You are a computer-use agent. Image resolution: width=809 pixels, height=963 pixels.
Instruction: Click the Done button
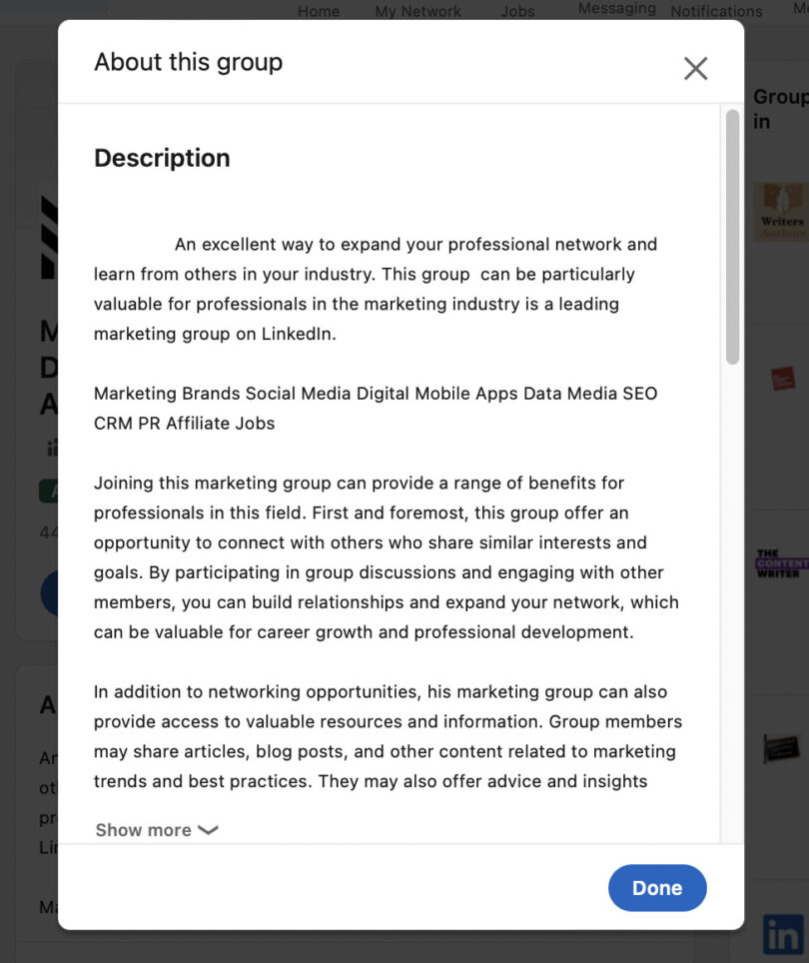pos(657,887)
